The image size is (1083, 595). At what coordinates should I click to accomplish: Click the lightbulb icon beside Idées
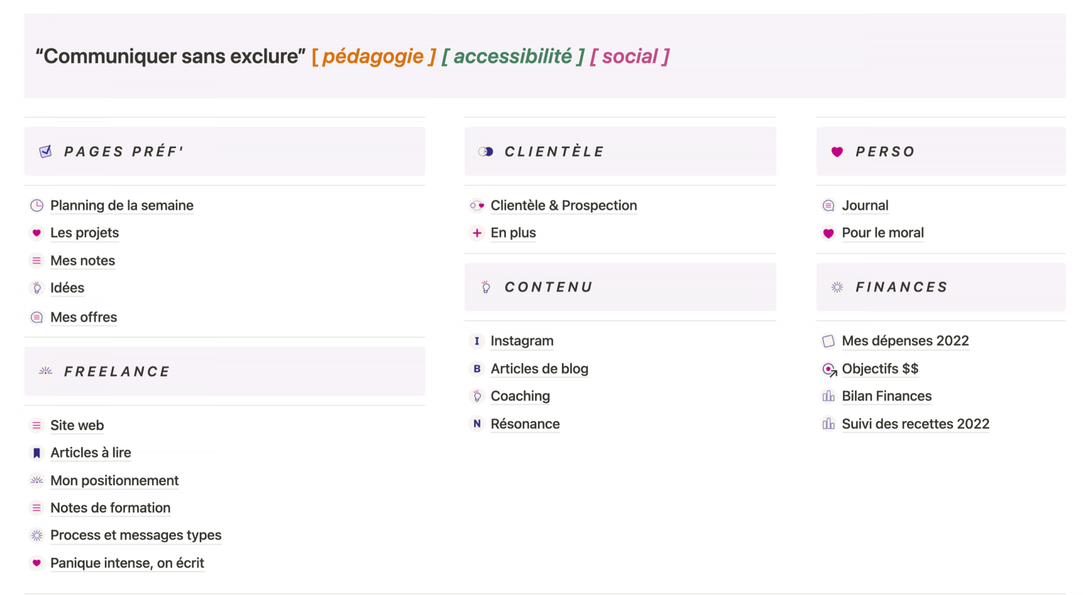point(37,288)
